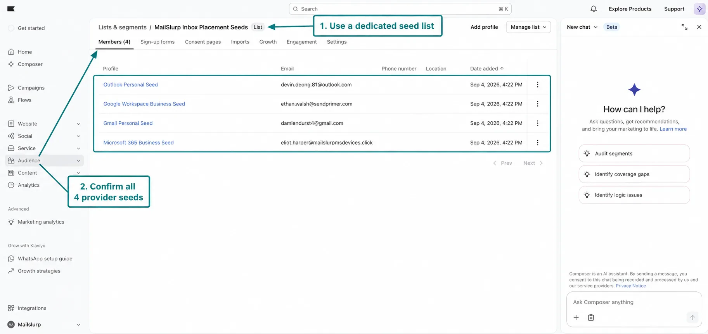Open row menu for Google Workspace Business Seed

pos(538,104)
